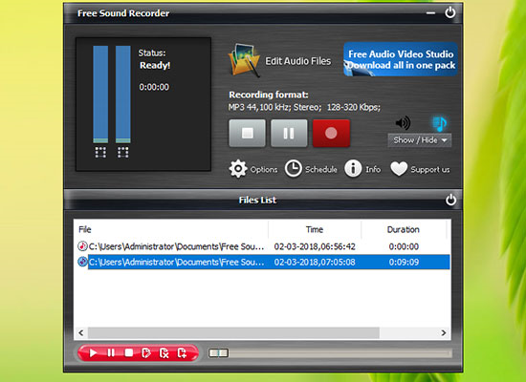526x382 pixels.
Task: Open the Info icon
Action: 353,168
